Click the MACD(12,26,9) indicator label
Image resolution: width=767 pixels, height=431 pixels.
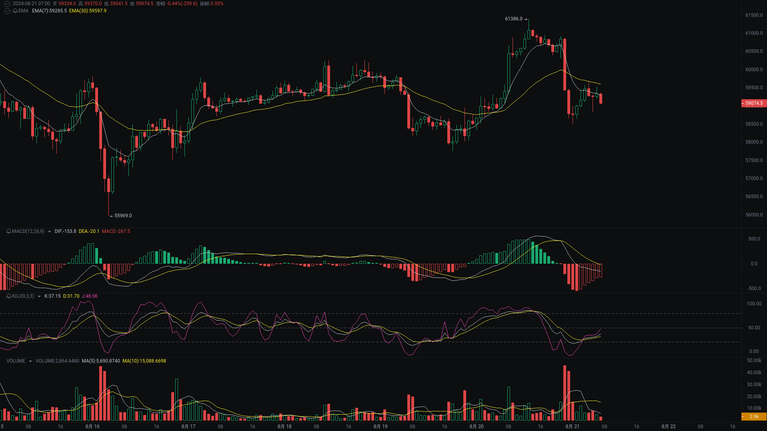pos(28,231)
